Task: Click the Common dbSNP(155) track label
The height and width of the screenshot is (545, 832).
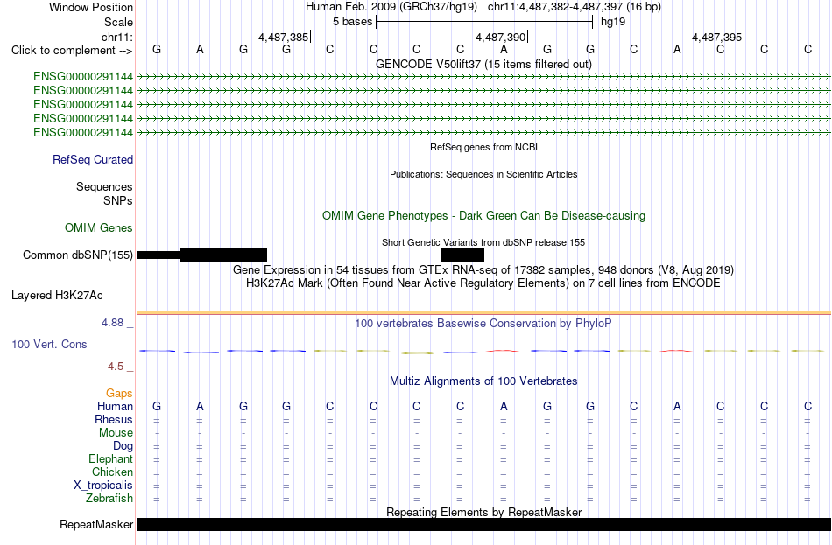Action: [x=77, y=255]
